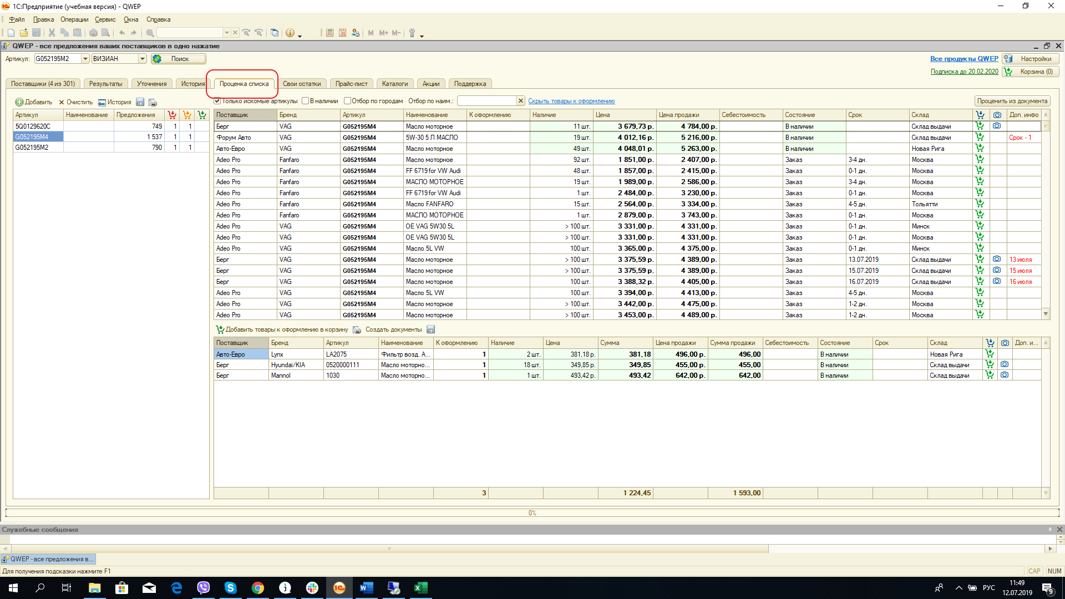Image resolution: width=1065 pixels, height=599 pixels.
Task: Toggle Только искомые артикулы checkbox
Action: pyautogui.click(x=217, y=101)
